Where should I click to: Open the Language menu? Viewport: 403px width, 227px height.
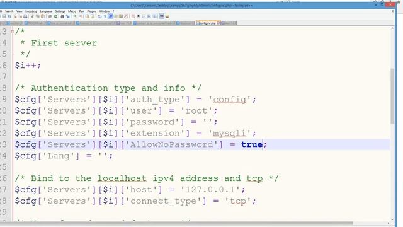pyautogui.click(x=46, y=11)
